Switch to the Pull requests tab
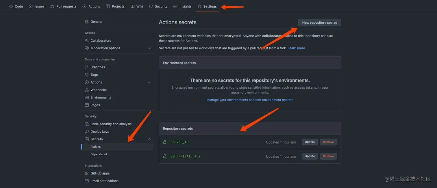Image resolution: width=437 pixels, height=188 pixels. [63, 6]
